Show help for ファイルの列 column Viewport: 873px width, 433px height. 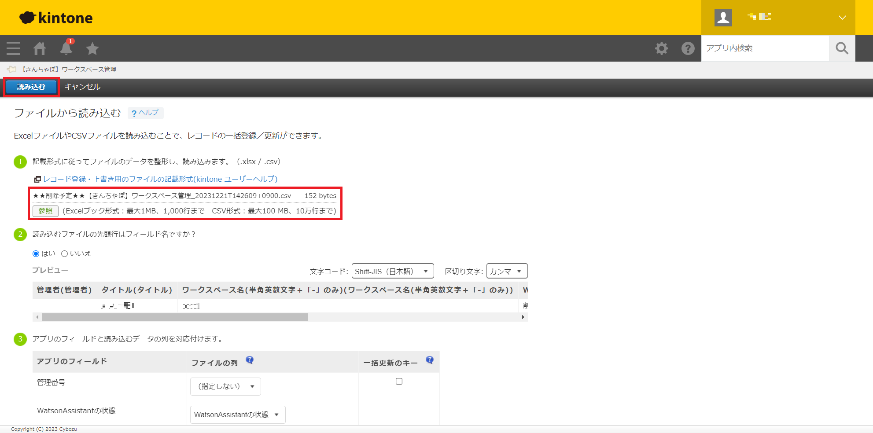coord(250,360)
